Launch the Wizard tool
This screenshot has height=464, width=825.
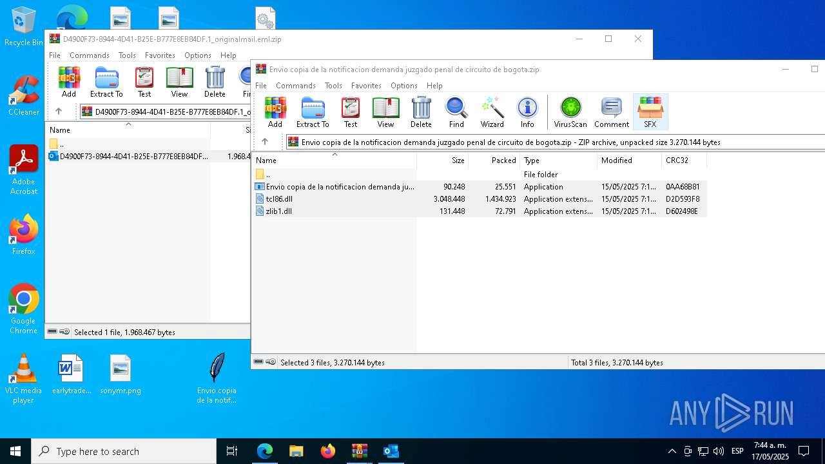(492, 112)
